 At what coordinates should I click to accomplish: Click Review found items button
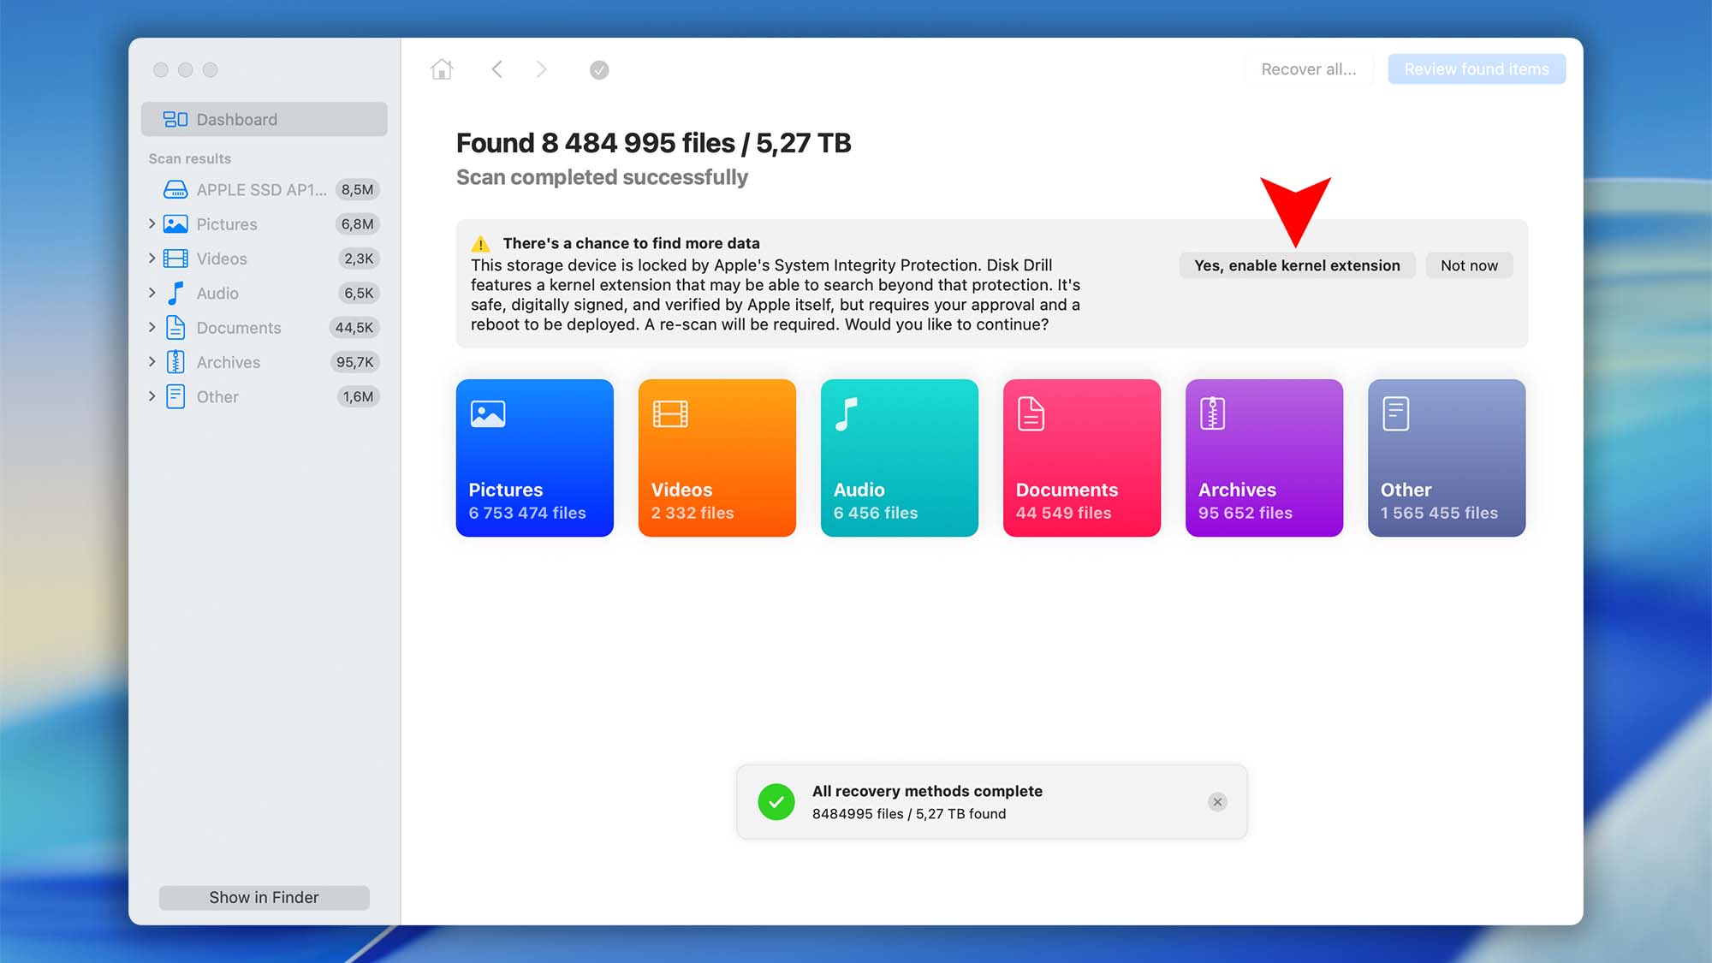pos(1477,69)
